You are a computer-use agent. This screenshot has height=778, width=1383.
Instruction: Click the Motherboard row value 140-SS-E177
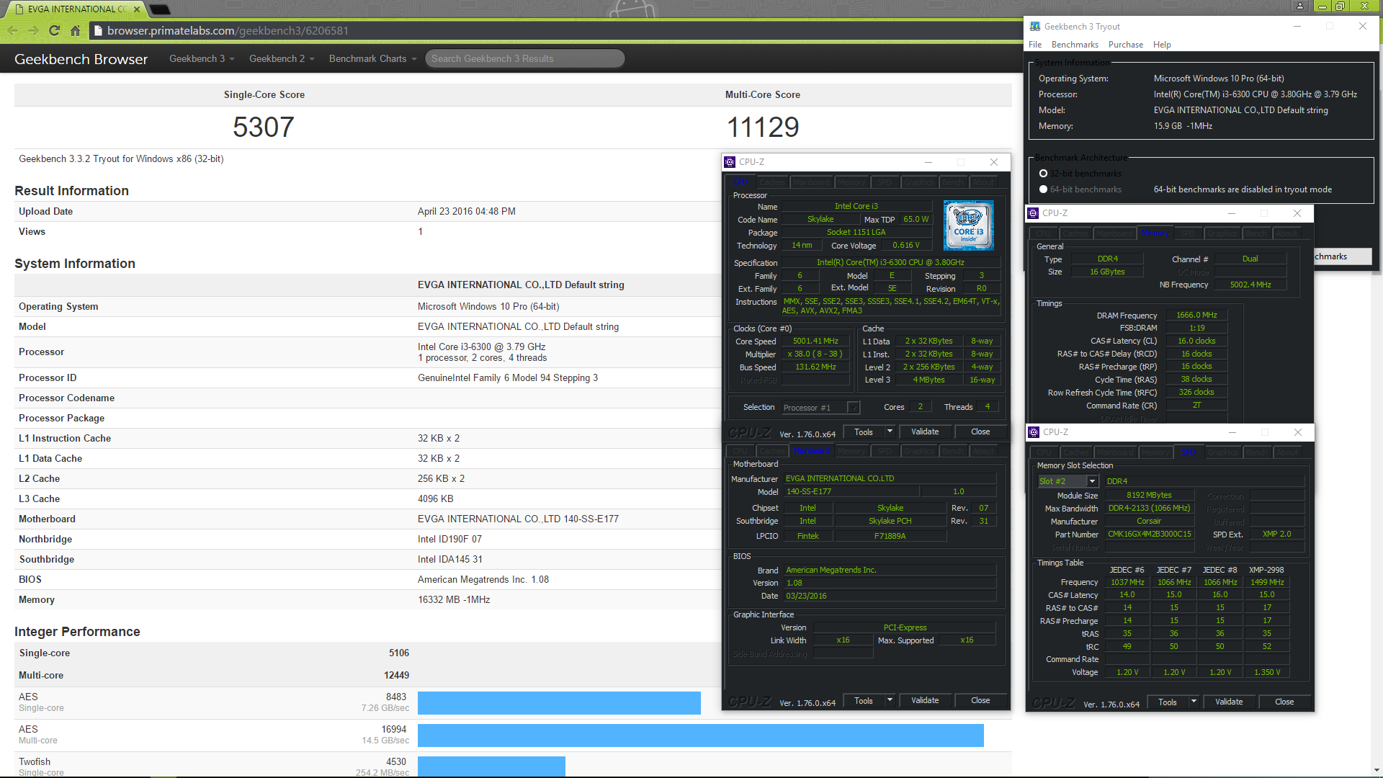point(518,519)
